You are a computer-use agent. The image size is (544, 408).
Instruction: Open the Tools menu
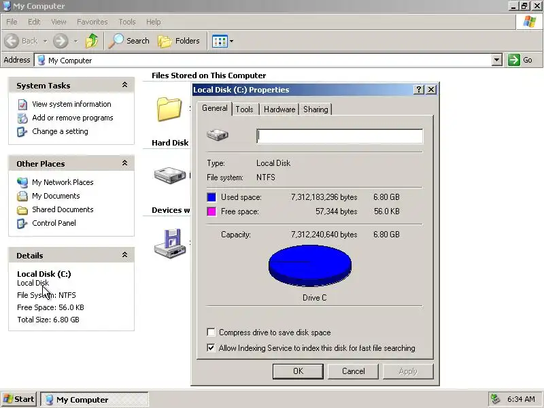[x=127, y=22]
